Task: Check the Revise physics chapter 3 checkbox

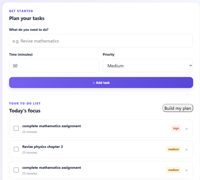Action: click(16, 149)
